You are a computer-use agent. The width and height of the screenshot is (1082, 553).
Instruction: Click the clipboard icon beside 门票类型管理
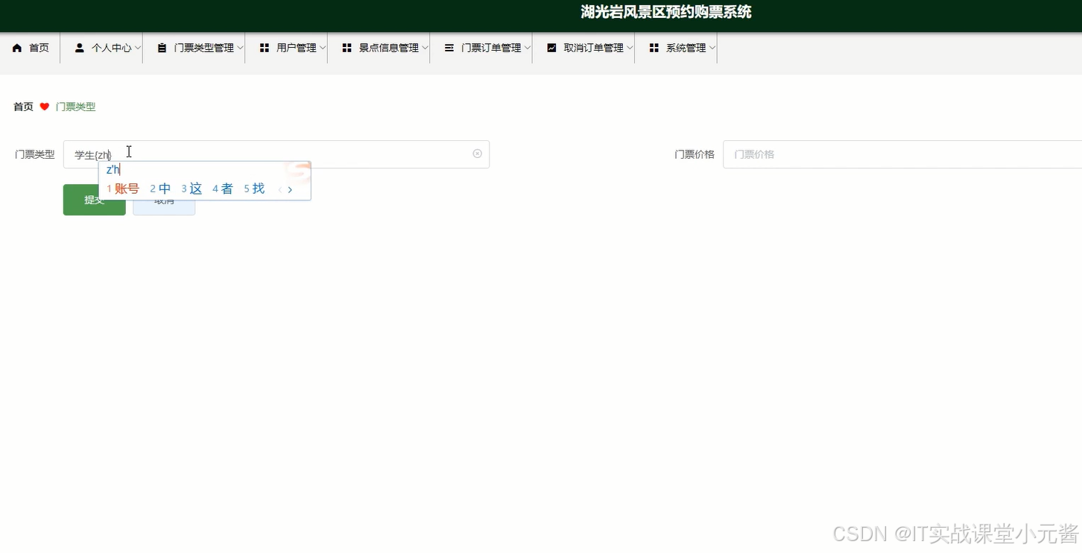tap(162, 48)
